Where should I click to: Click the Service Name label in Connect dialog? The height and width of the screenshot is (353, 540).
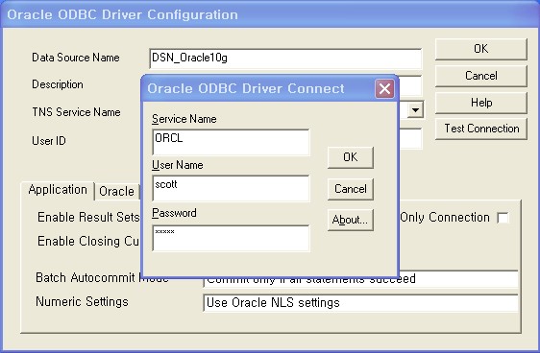coord(184,119)
